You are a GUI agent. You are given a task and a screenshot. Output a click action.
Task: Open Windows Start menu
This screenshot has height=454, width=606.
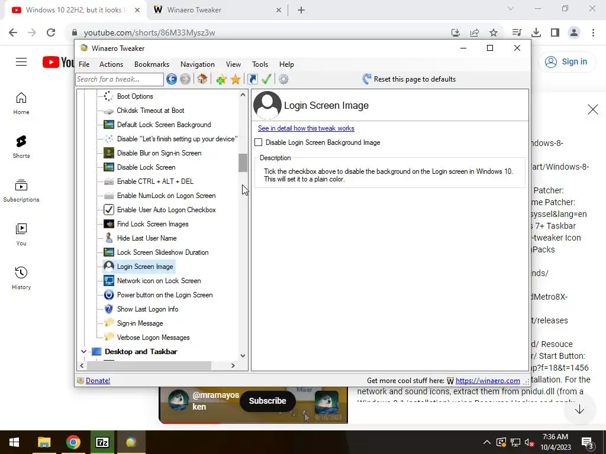point(14,442)
